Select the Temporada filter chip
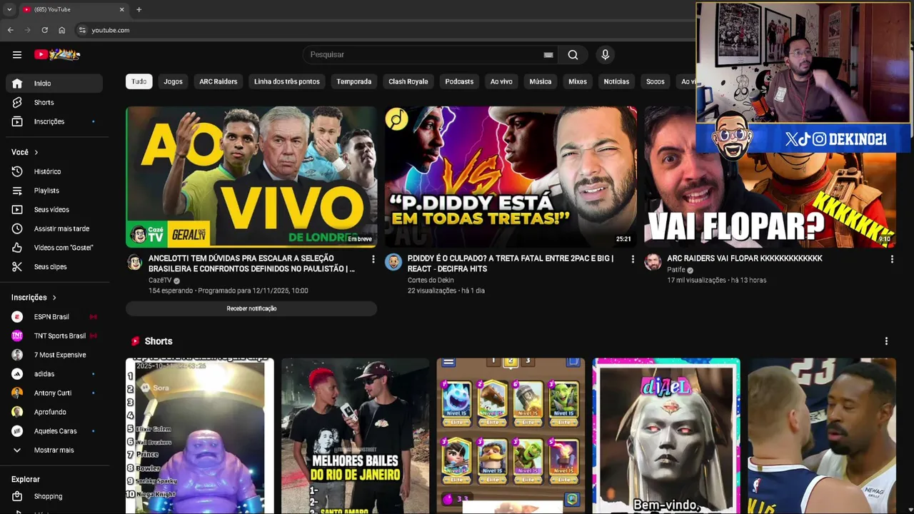The height and width of the screenshot is (514, 914). [354, 81]
